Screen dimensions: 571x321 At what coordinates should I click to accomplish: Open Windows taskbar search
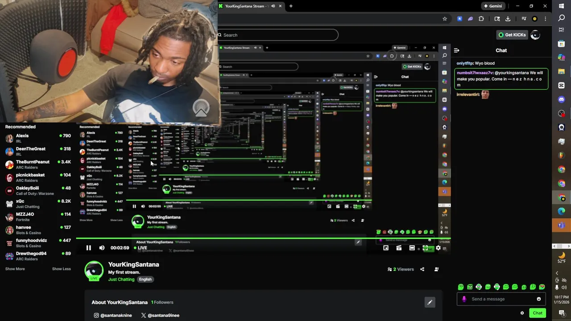(561, 18)
